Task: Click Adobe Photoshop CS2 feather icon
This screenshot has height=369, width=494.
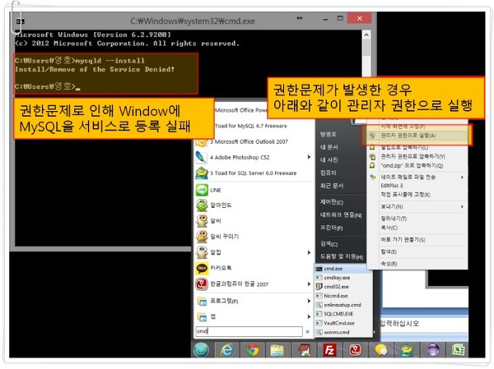Action: pos(201,157)
